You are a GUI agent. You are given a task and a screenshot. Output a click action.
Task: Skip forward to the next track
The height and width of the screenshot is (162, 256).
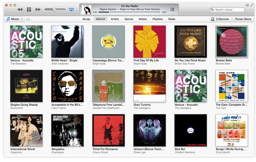[x=38, y=9]
